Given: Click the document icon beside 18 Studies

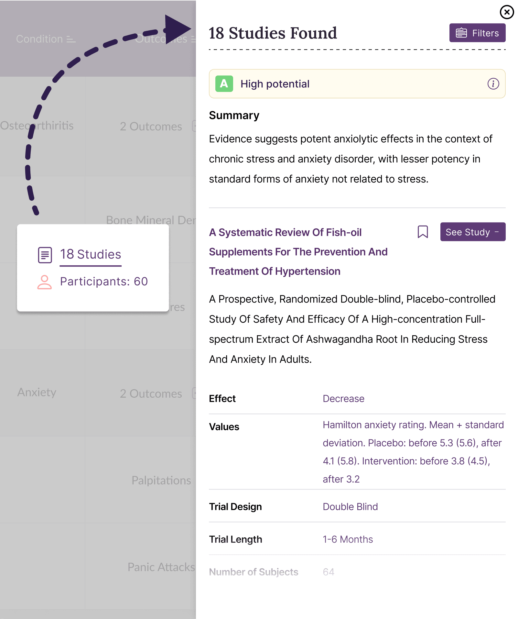Looking at the screenshot, I should click(45, 255).
